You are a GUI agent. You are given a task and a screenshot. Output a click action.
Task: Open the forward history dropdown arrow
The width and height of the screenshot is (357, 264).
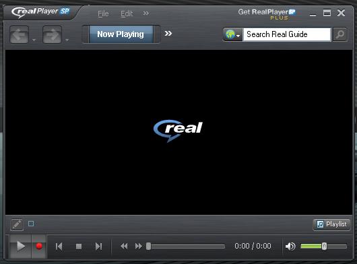coord(67,40)
